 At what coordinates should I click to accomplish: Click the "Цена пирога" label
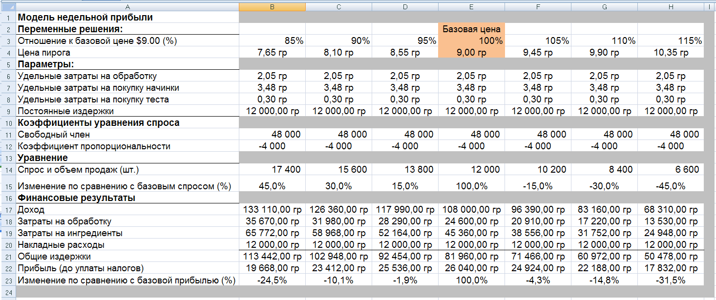44,52
